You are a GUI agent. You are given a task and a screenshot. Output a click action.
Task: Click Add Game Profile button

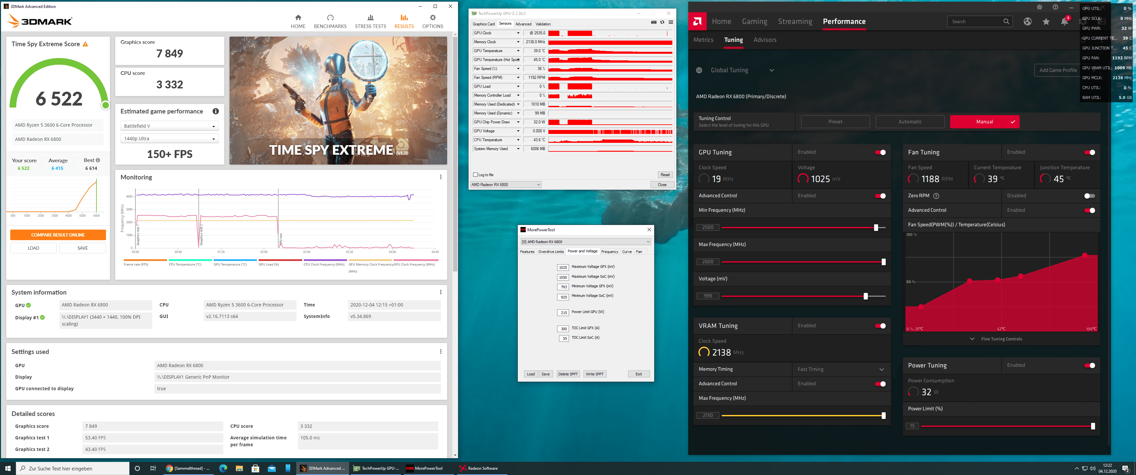pos(1058,71)
